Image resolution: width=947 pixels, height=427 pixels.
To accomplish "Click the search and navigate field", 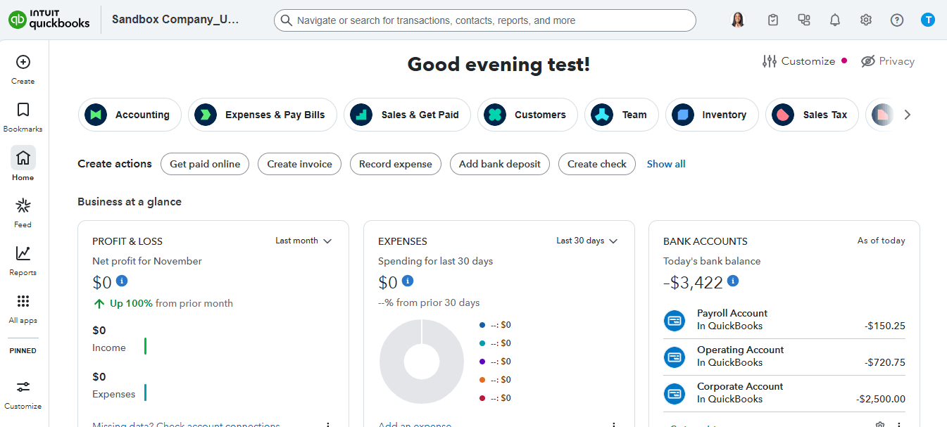I will click(484, 20).
